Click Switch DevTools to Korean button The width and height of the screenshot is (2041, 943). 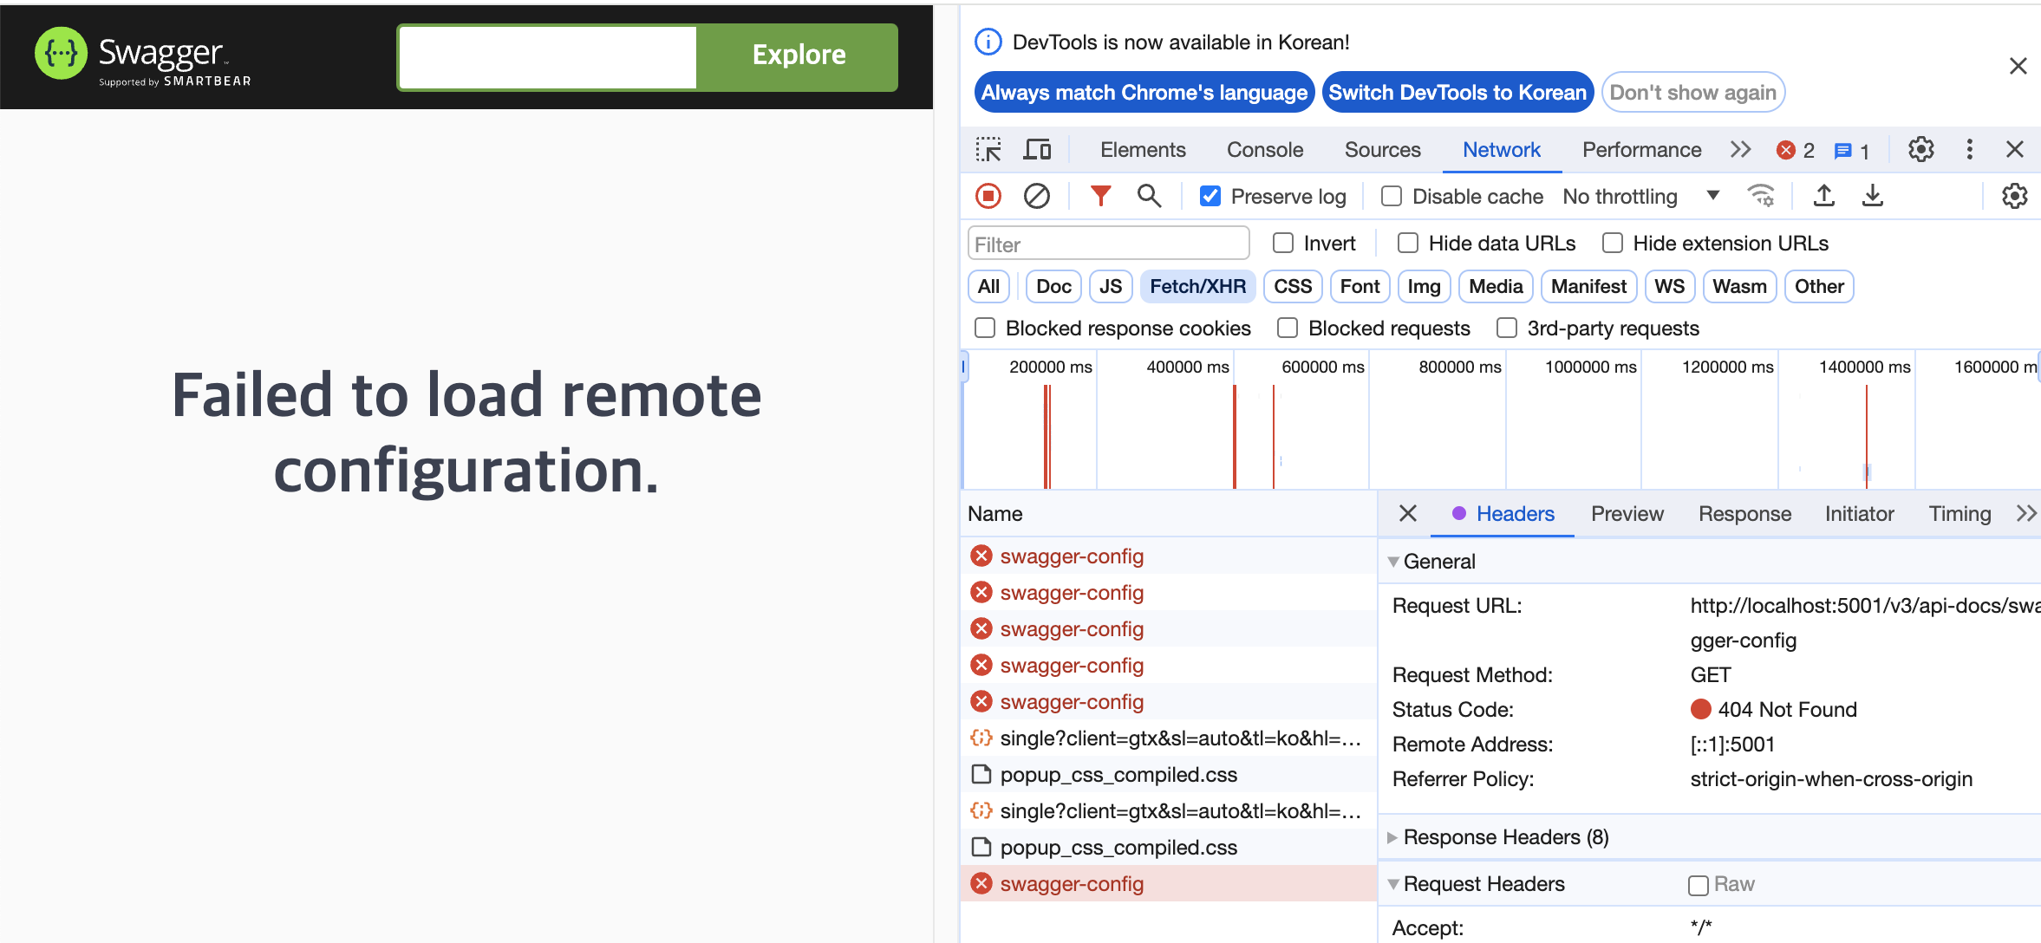1457,93
